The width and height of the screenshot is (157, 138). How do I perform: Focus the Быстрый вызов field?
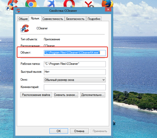(75, 72)
